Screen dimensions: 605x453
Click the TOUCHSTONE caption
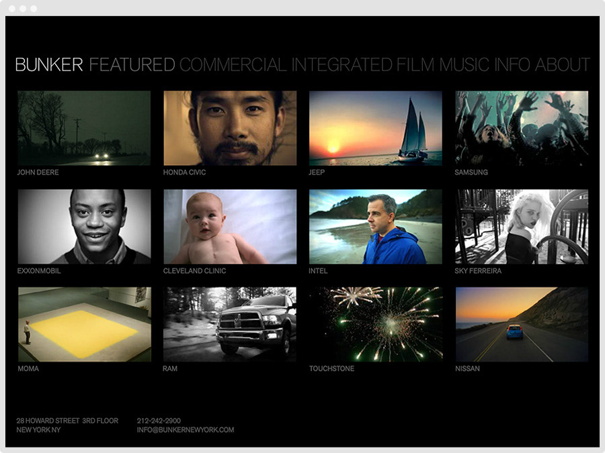tap(332, 368)
